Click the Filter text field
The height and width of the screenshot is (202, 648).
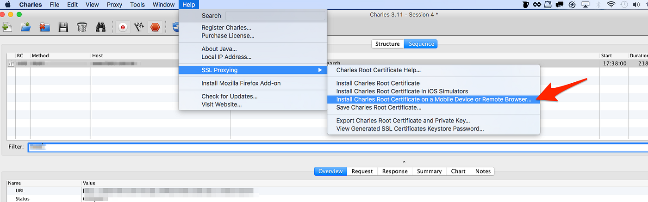(x=337, y=147)
